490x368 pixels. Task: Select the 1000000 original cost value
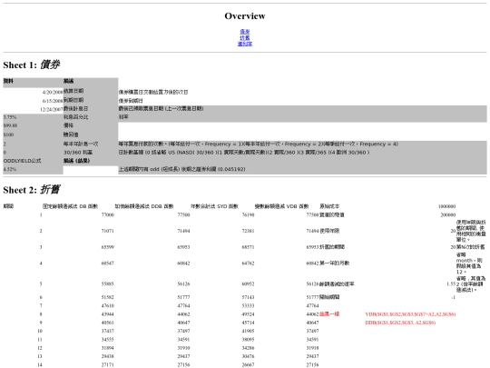tap(446, 206)
